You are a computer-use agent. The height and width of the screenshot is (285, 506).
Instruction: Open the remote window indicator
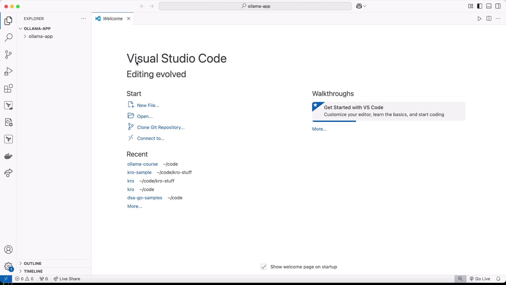[6, 279]
